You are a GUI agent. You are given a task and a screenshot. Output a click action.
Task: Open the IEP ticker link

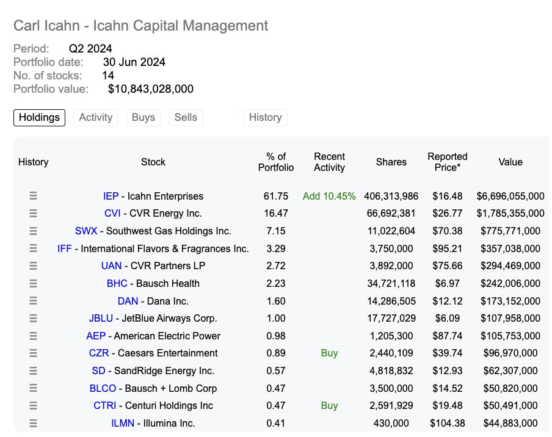111,196
